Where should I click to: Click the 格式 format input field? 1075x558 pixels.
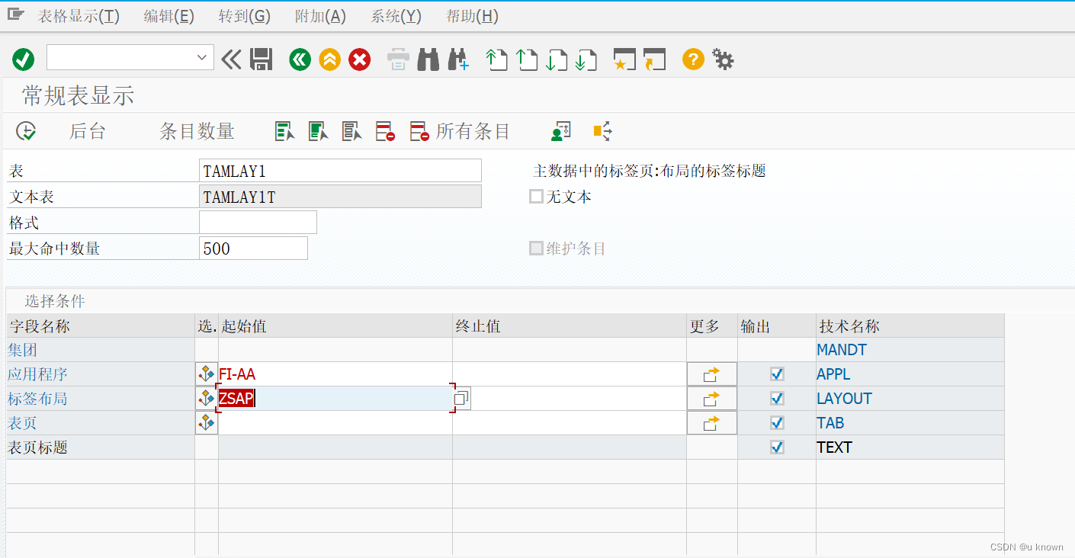pos(258,223)
